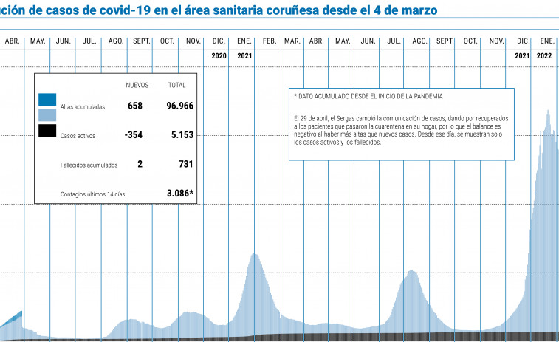
Task: Click the value -354 active cases
Action: pos(134,135)
